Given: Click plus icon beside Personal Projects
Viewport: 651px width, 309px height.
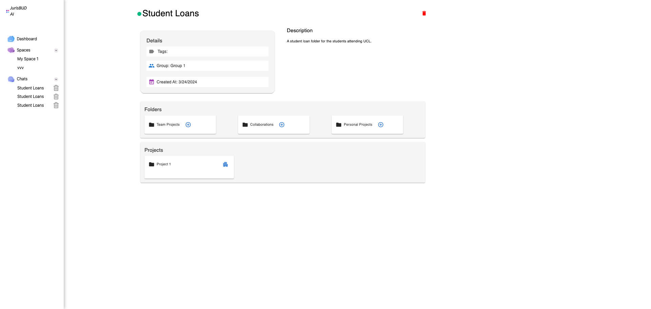Looking at the screenshot, I should (x=381, y=125).
